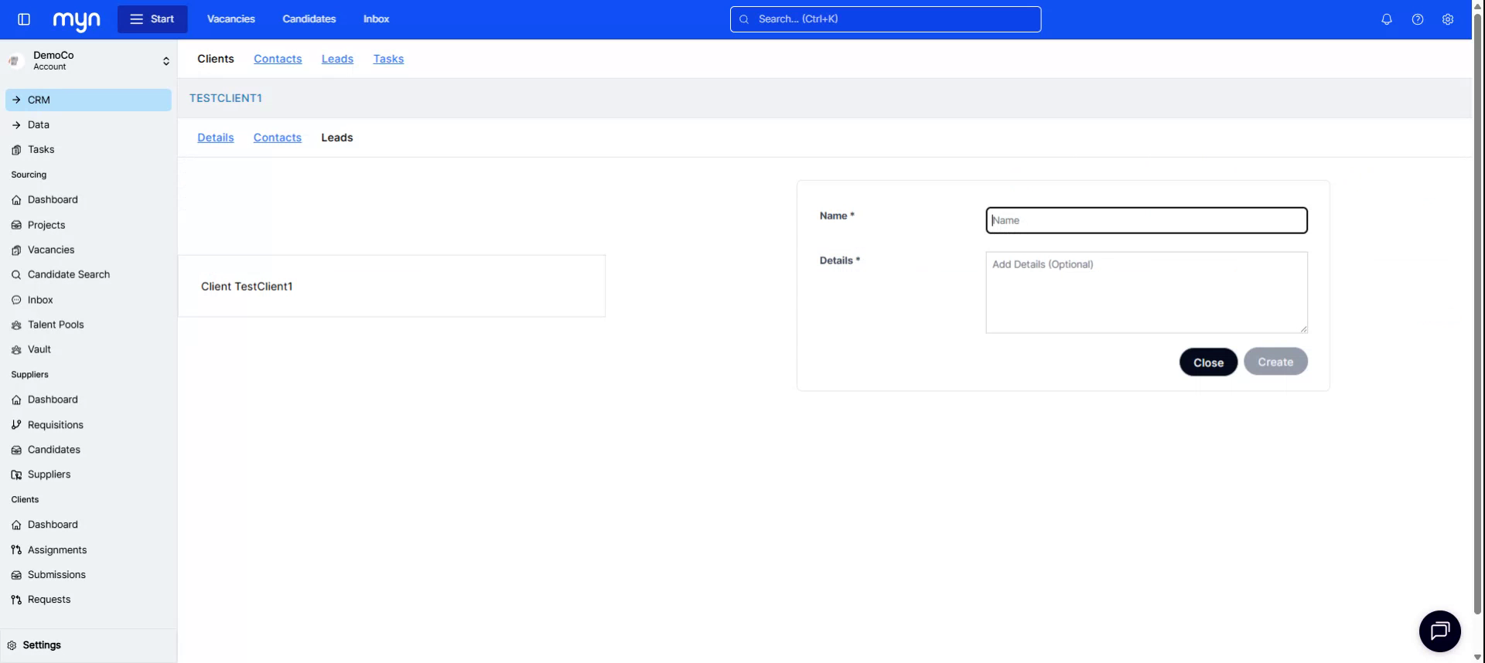The image size is (1485, 663).
Task: Open Talent Pools in the sidebar
Action: tap(56, 325)
